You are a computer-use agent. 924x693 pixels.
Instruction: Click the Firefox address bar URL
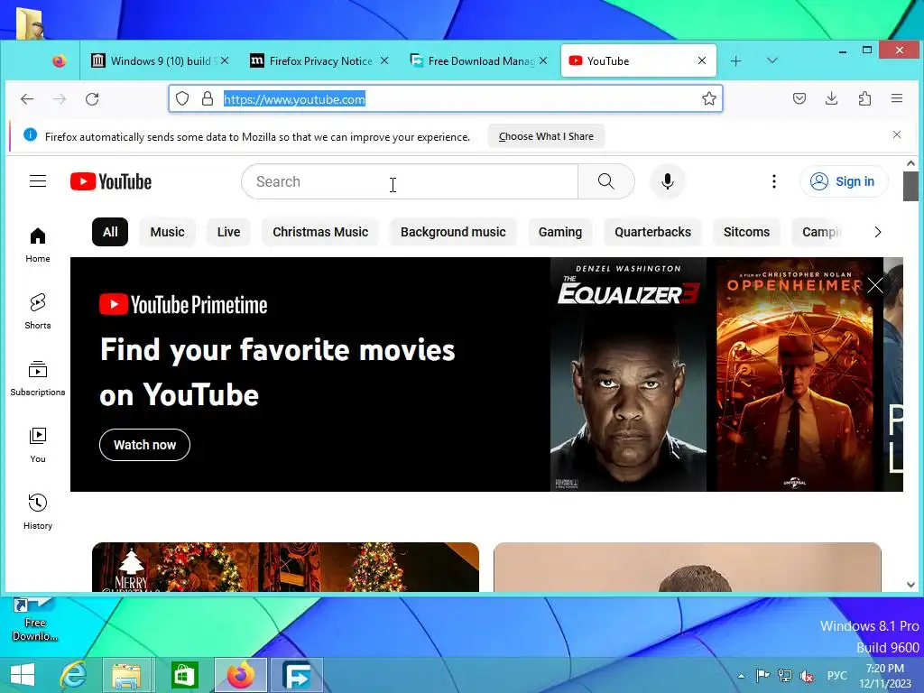[294, 99]
